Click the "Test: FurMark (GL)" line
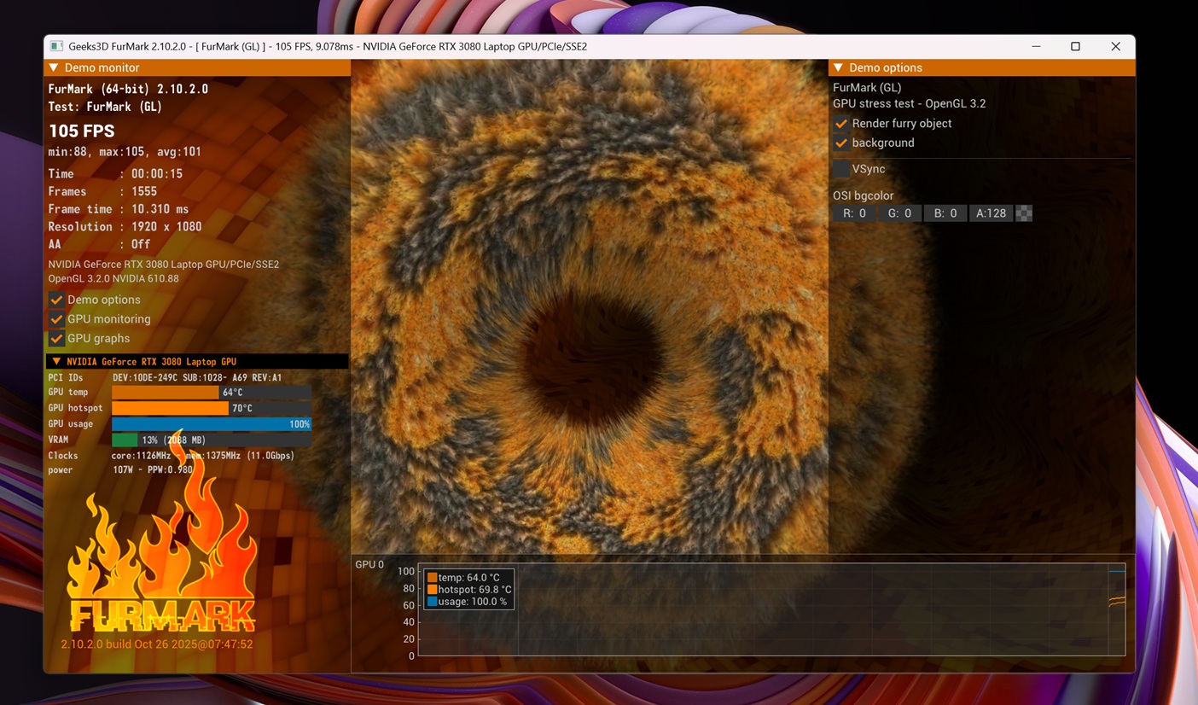The height and width of the screenshot is (705, 1198). (105, 107)
